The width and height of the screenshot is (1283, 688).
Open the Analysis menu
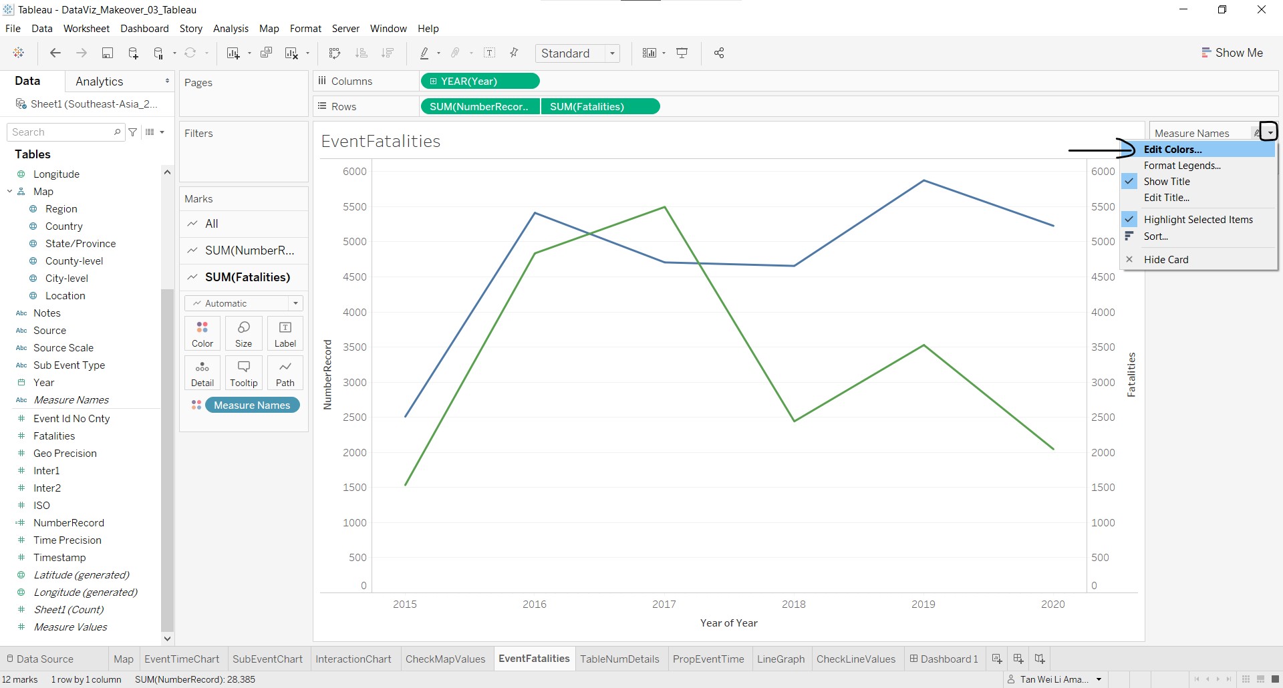pyautogui.click(x=231, y=29)
